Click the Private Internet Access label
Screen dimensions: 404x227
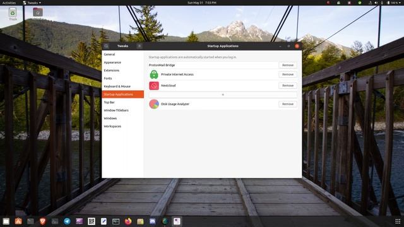pyautogui.click(x=177, y=74)
